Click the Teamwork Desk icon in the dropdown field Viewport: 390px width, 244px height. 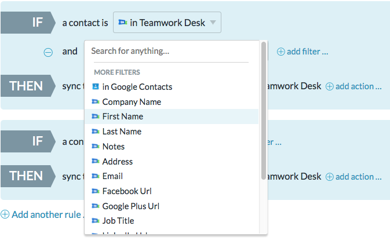pos(123,23)
